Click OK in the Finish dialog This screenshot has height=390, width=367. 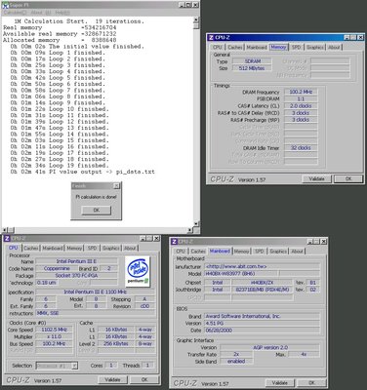(97, 211)
